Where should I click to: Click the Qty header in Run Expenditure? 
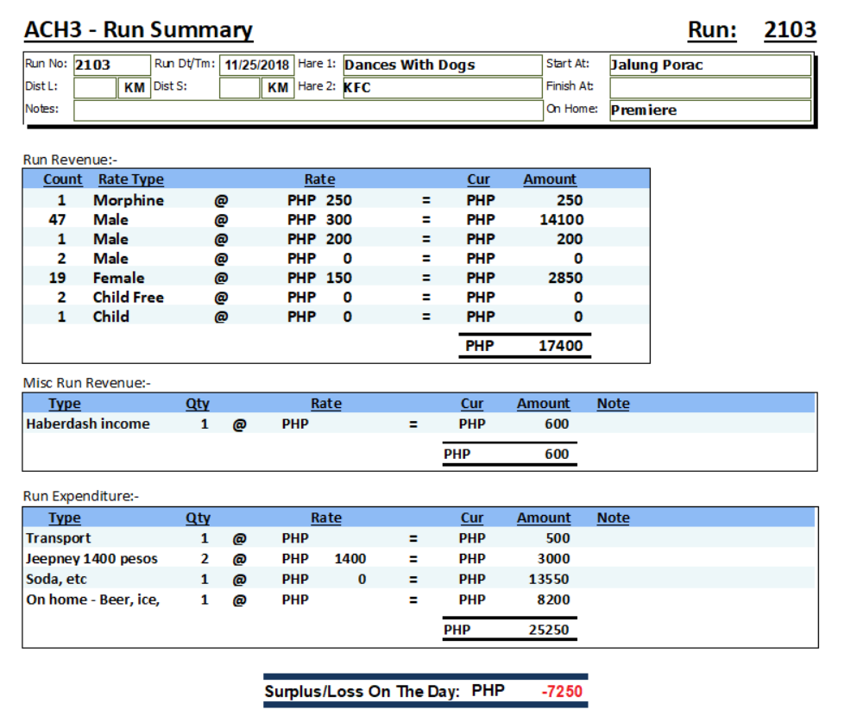pyautogui.click(x=198, y=518)
